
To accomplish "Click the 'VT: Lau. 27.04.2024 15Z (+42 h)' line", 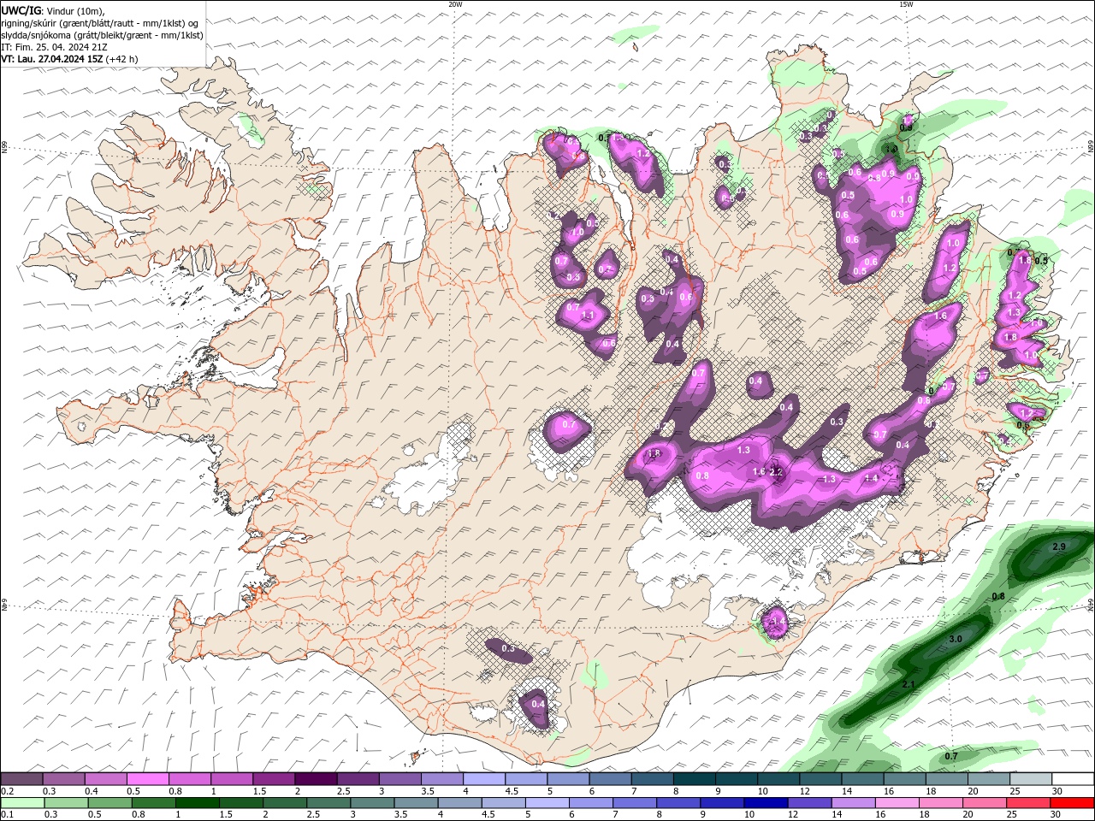I will click(x=69, y=59).
